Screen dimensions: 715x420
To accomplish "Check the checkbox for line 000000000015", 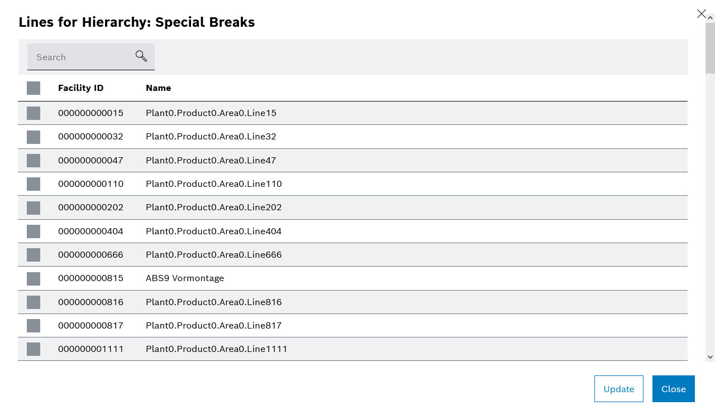I will (33, 113).
